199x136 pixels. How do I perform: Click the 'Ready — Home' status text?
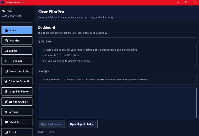(x=46, y=132)
